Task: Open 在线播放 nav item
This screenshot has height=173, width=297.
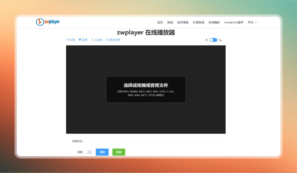Action: (214, 22)
